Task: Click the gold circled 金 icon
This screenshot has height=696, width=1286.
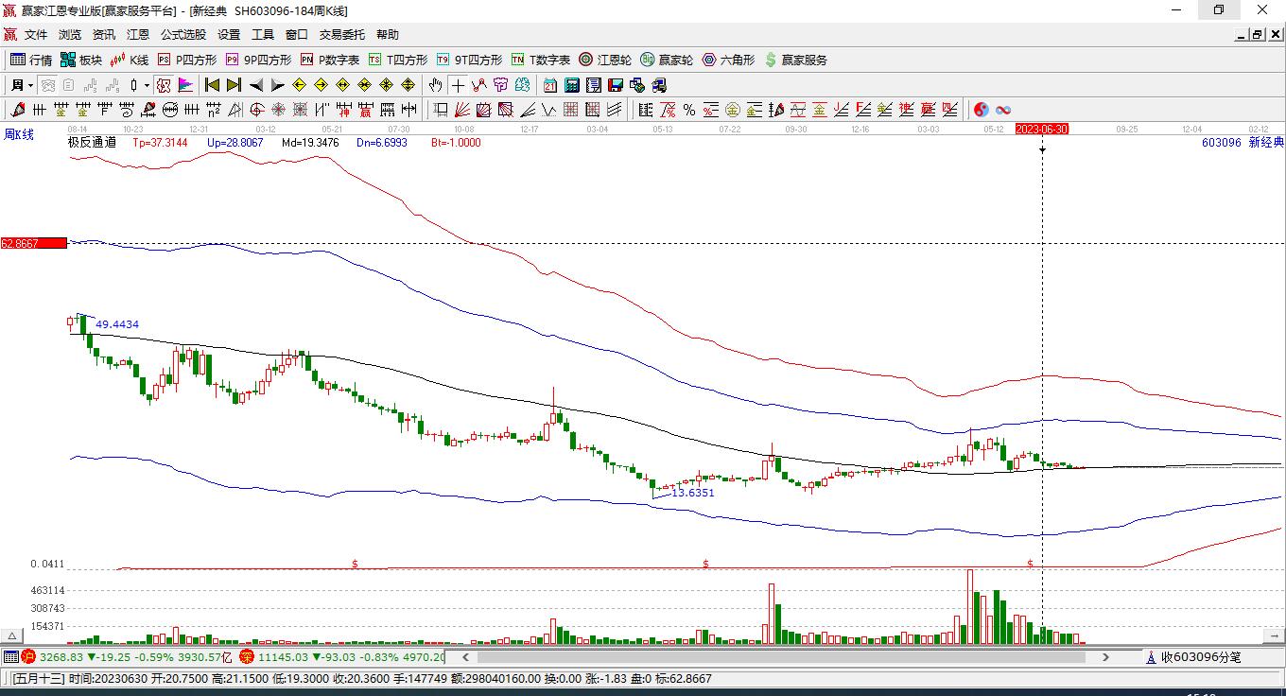Action: (x=733, y=110)
